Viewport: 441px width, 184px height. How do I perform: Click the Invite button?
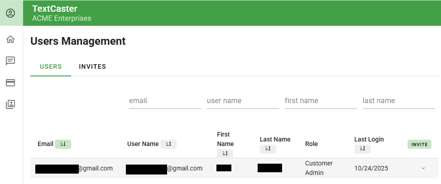[419, 144]
